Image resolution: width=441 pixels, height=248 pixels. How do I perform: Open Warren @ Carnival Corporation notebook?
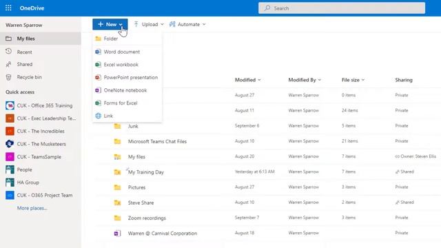click(163, 233)
